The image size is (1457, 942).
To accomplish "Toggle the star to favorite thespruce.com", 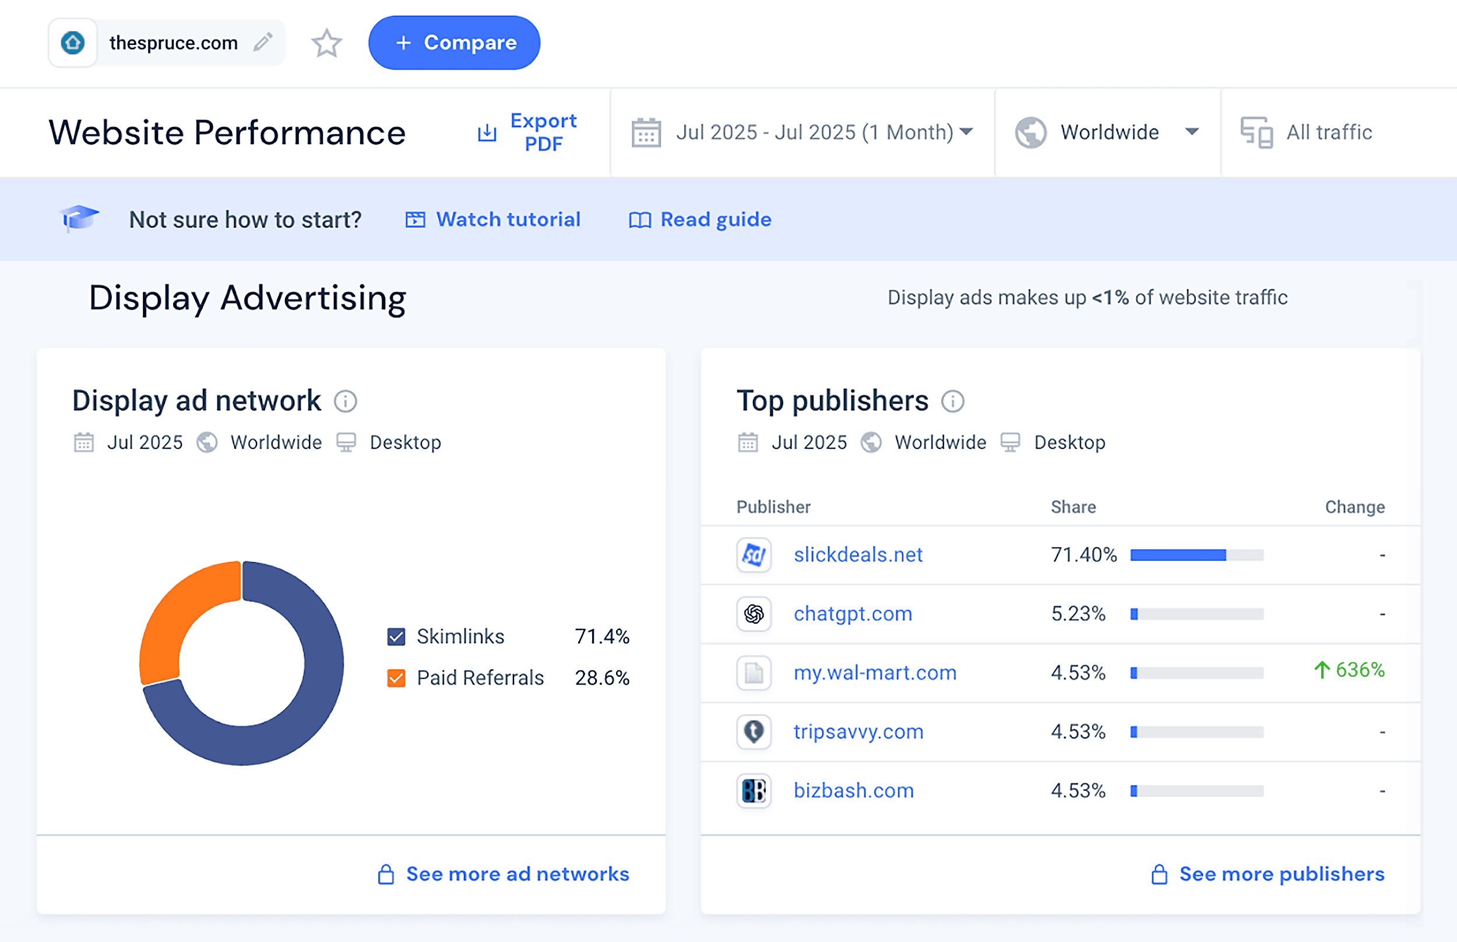I will (326, 43).
